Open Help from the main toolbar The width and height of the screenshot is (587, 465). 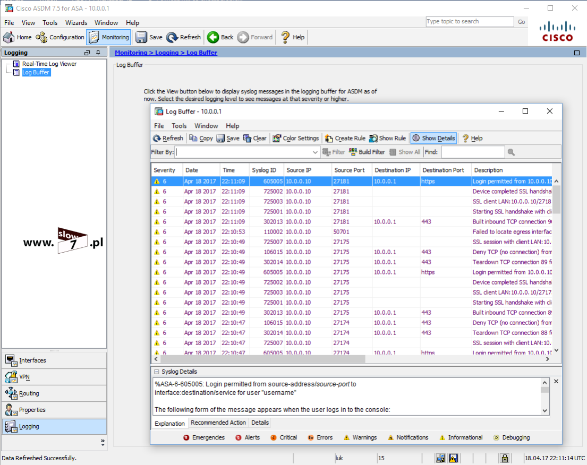(293, 37)
